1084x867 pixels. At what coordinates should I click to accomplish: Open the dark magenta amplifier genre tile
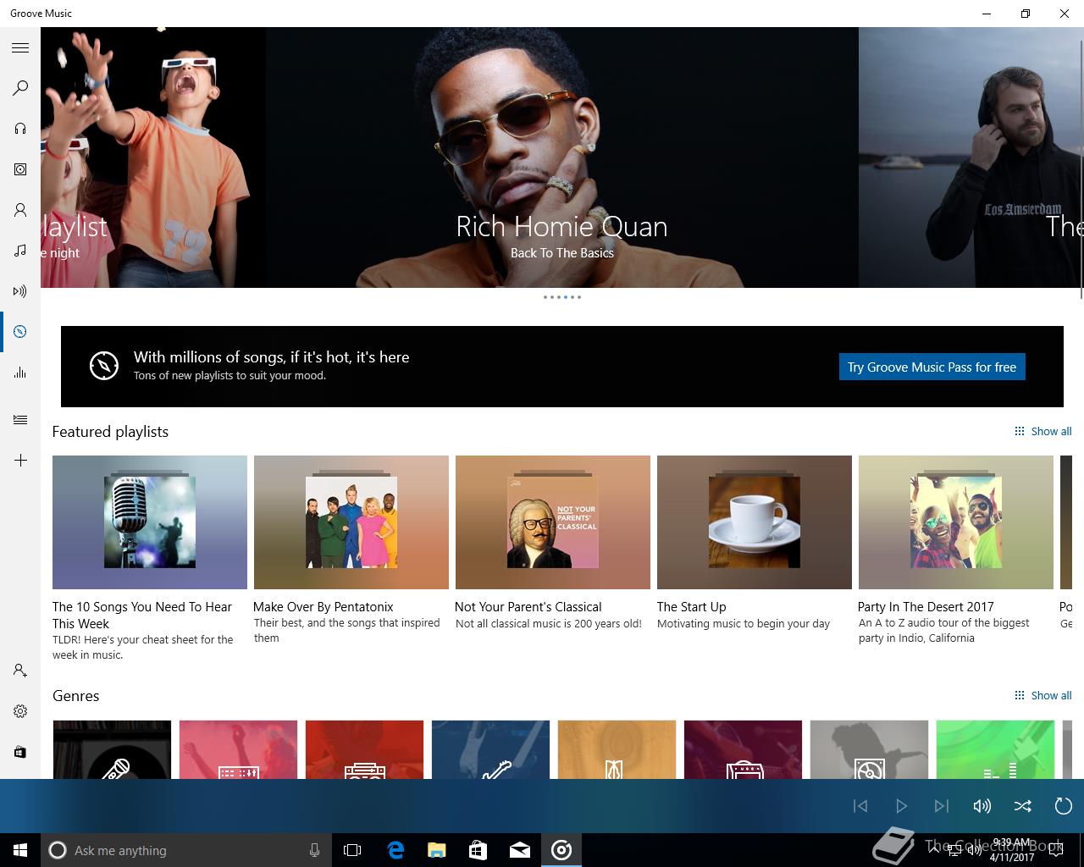tap(743, 749)
